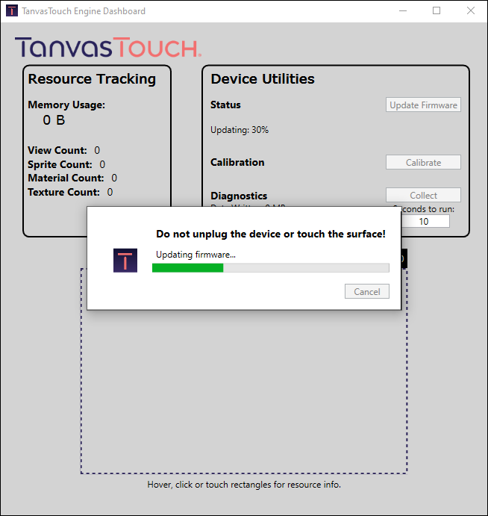Click the TanvasTouch logo
Image resolution: width=488 pixels, height=516 pixels.
tap(108, 47)
